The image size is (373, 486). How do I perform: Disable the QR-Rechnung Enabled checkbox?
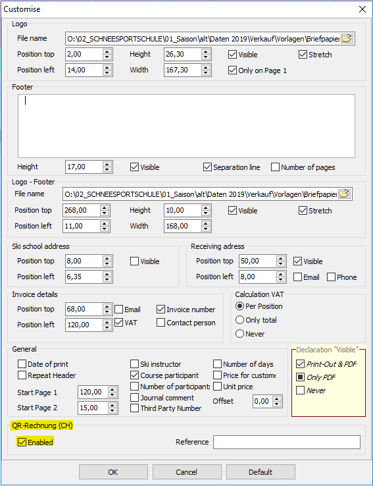click(22, 443)
